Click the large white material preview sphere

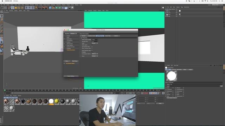(x=172, y=76)
